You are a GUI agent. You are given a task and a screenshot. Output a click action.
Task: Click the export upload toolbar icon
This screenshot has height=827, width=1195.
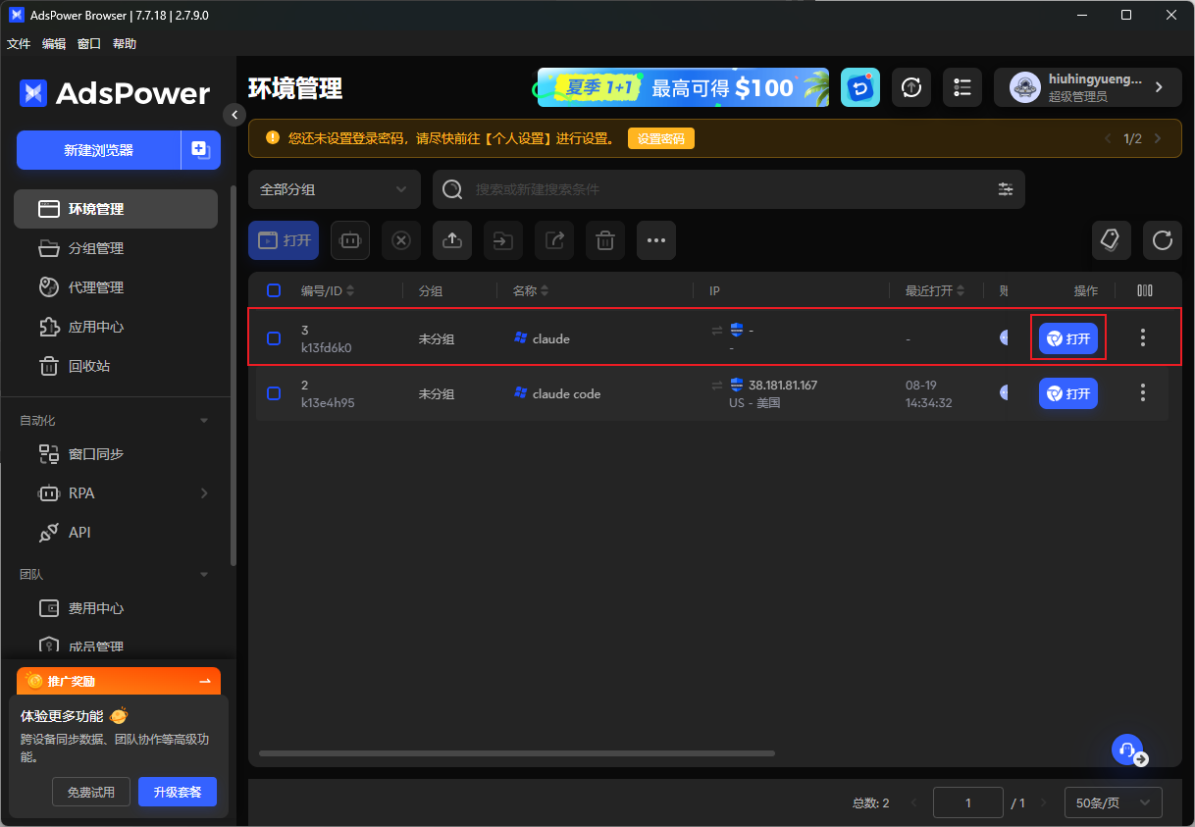452,240
